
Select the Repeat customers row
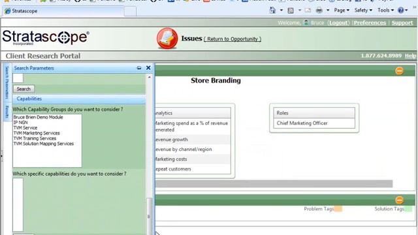193,169
